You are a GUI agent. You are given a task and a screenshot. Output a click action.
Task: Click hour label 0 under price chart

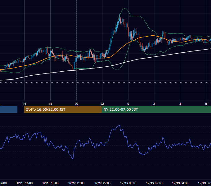tap(128, 104)
